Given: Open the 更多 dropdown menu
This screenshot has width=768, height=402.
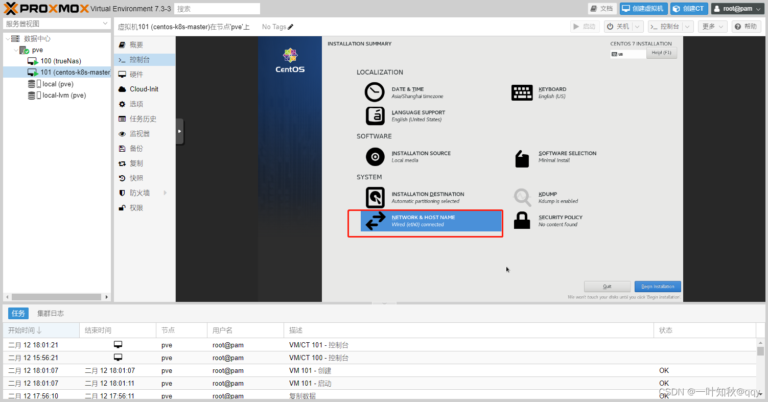Looking at the screenshot, I should point(713,27).
